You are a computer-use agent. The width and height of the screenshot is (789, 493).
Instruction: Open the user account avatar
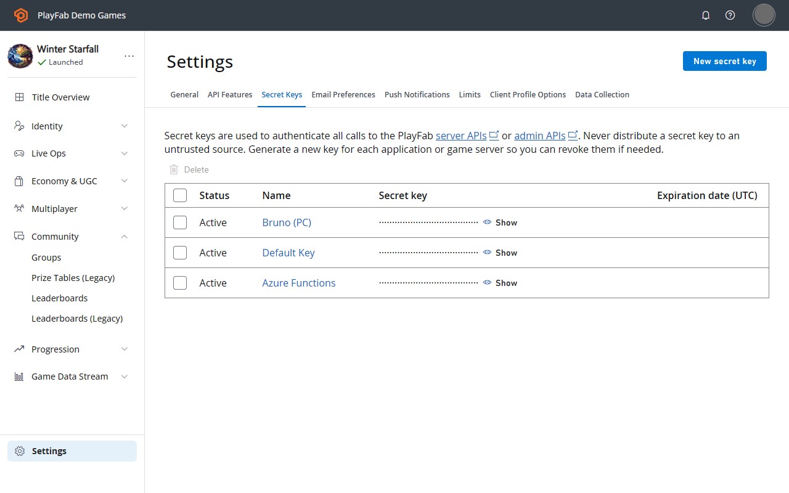point(764,15)
